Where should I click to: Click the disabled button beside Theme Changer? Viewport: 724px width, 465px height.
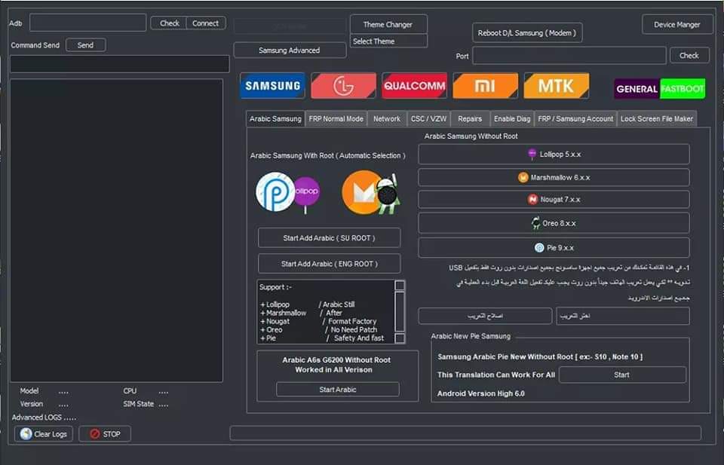(x=290, y=26)
